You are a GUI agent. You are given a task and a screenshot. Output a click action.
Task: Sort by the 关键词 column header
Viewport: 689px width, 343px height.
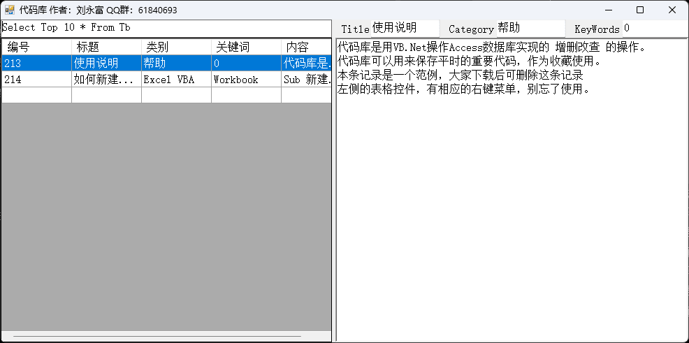pyautogui.click(x=246, y=47)
